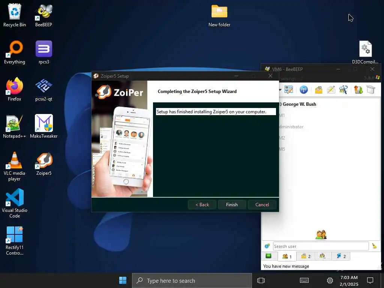384x288 pixels.
Task: Open the notification center on the taskbar
Action: pos(370,280)
